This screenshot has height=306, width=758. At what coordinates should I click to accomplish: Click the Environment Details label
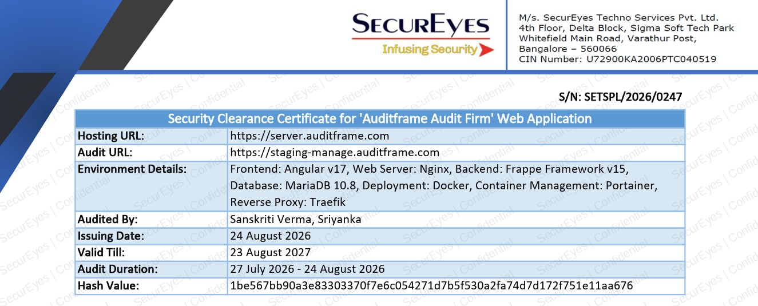point(132,169)
